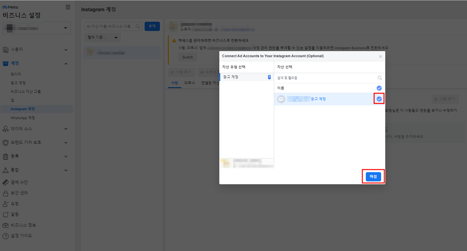Expand the 등록 section chevron

coord(66,156)
